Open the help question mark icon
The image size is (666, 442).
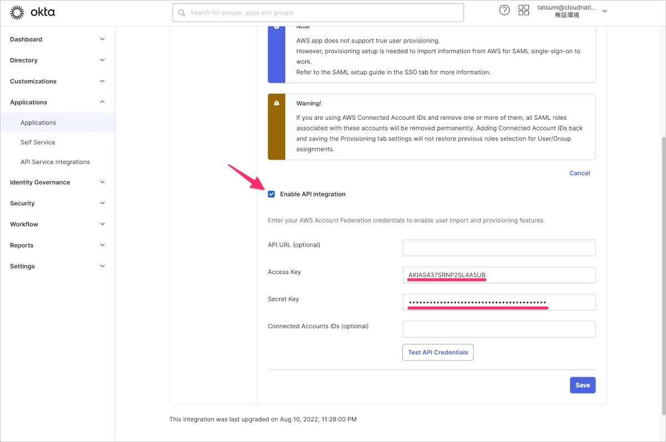(x=504, y=11)
